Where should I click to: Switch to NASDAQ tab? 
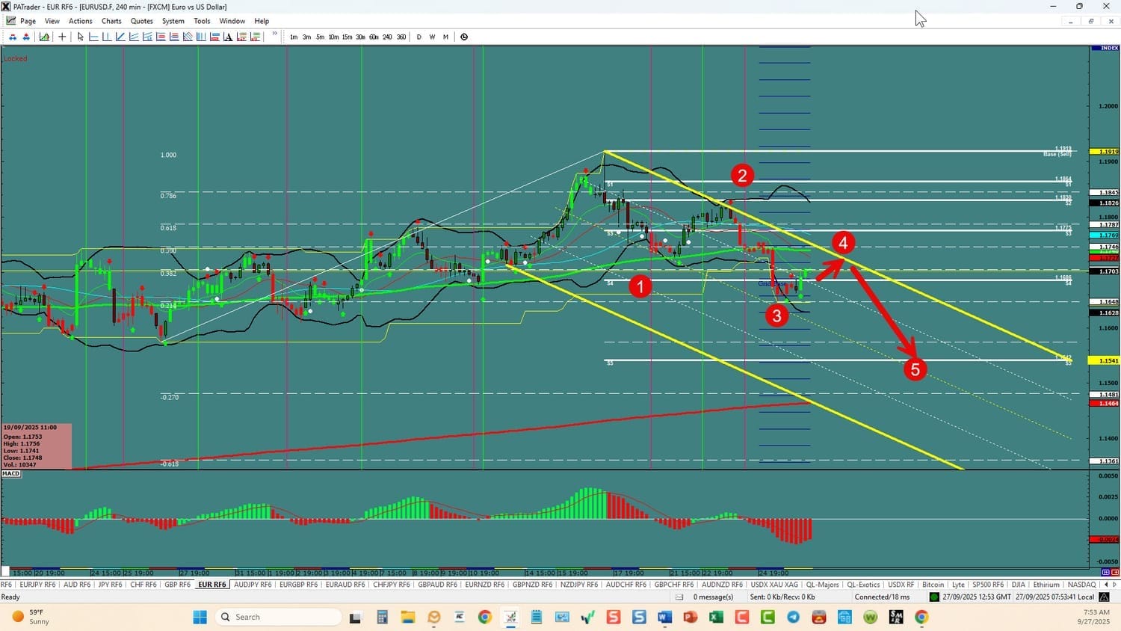pos(1081,585)
